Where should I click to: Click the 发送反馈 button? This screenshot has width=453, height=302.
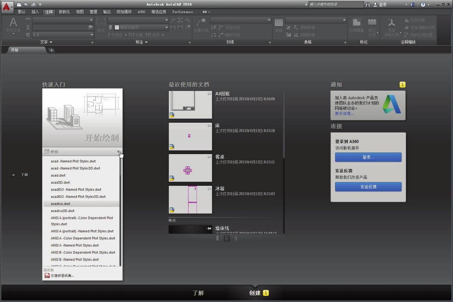point(368,187)
